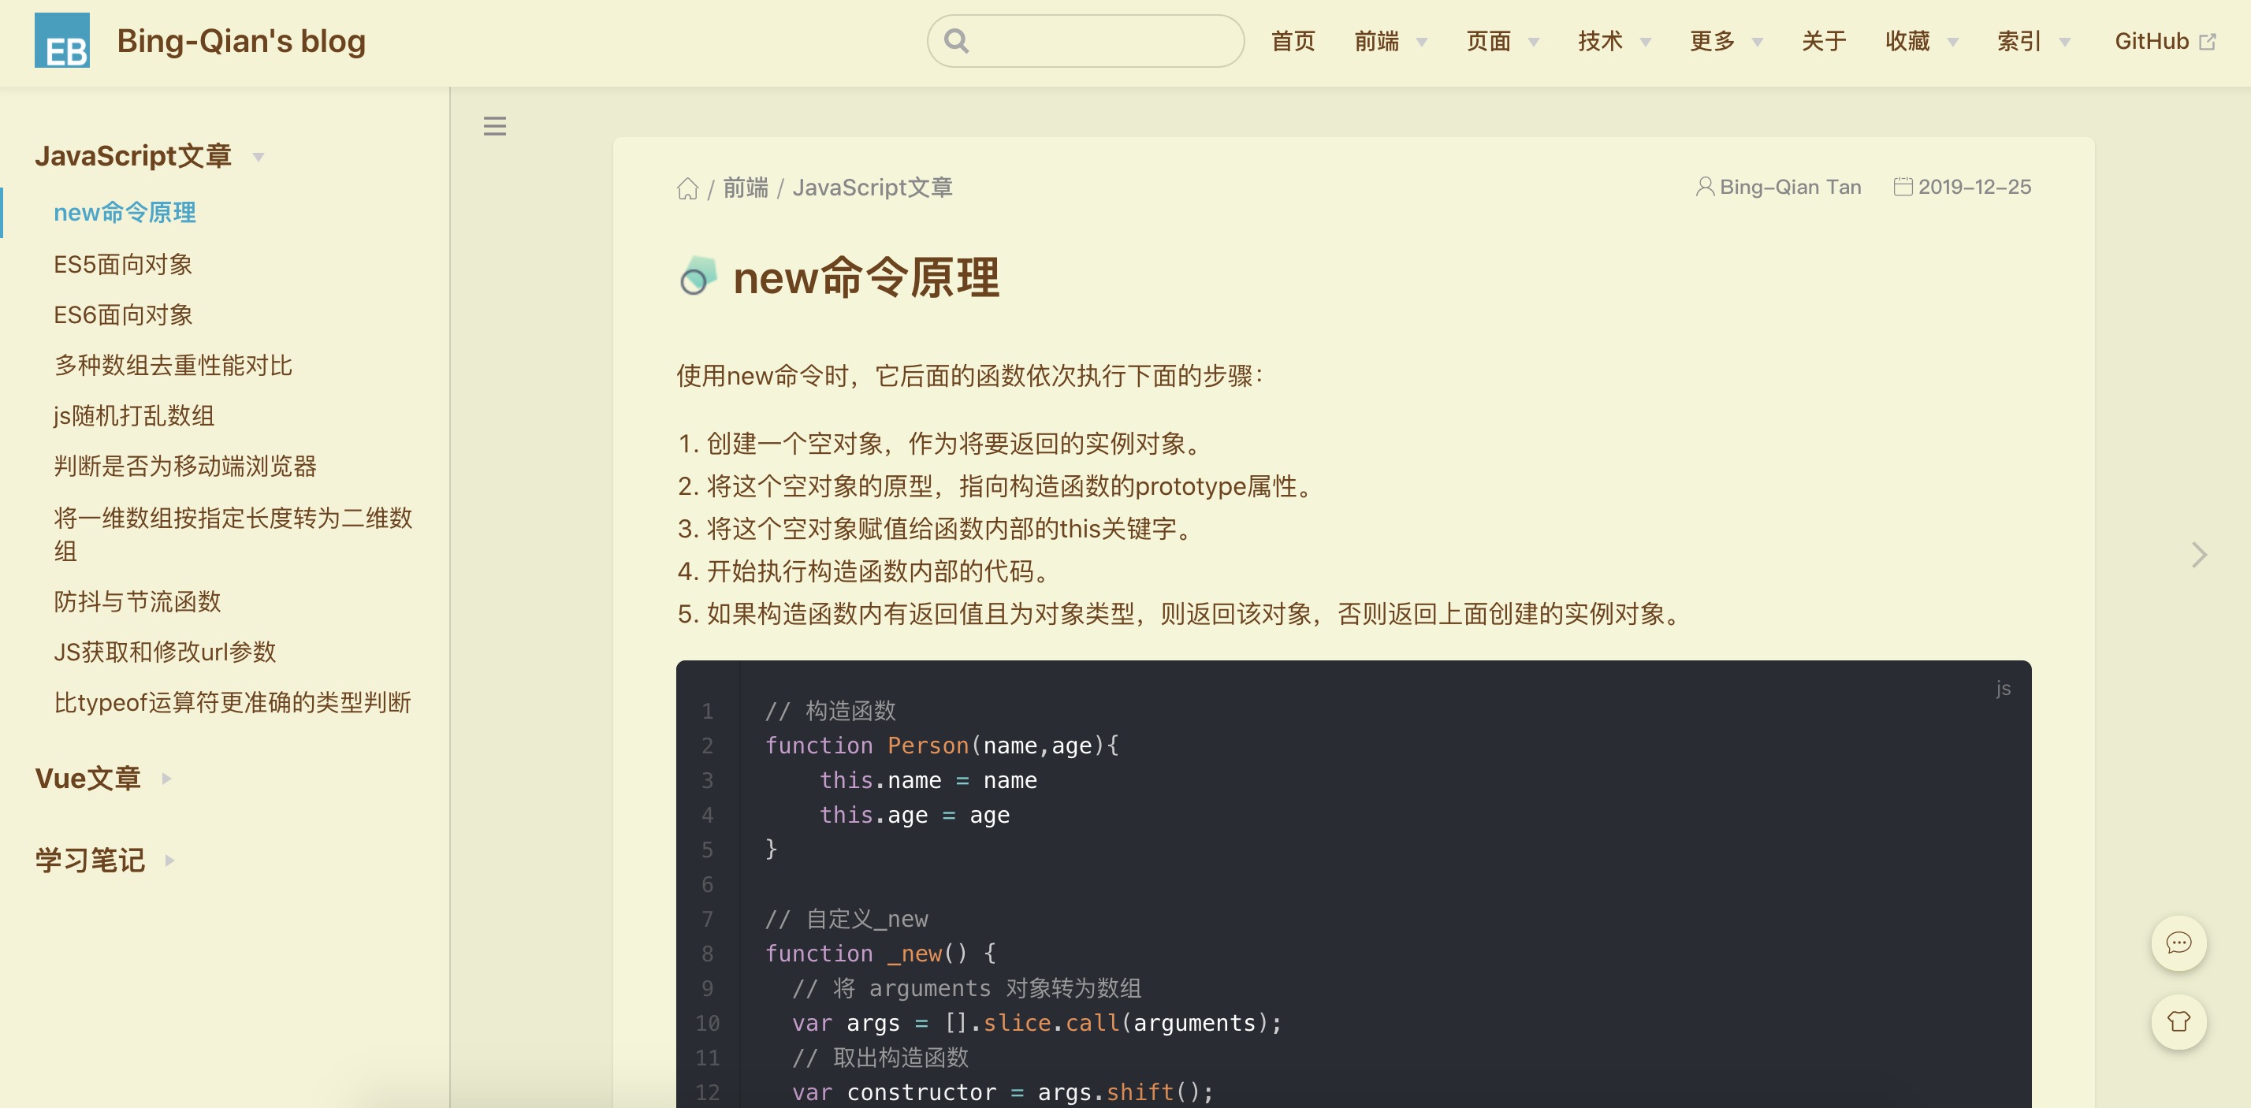Open js随机打乱数组 sidebar article
This screenshot has height=1108, width=2251.
click(x=134, y=416)
